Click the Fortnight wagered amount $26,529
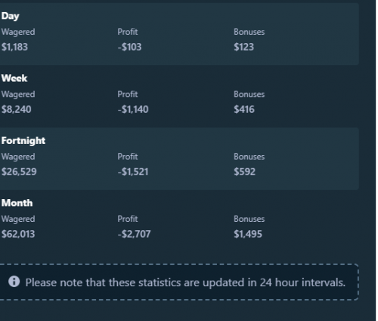Screen dimensions: 378x321 pyautogui.click(x=19, y=172)
